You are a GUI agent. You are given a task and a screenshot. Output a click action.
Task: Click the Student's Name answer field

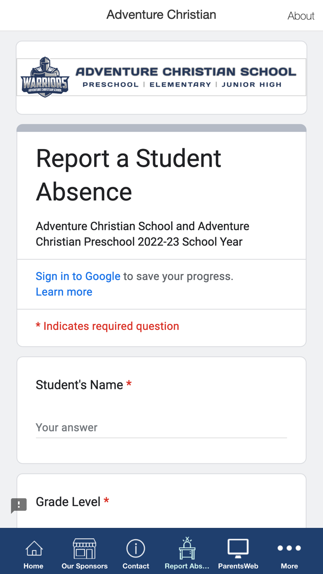coord(161,427)
